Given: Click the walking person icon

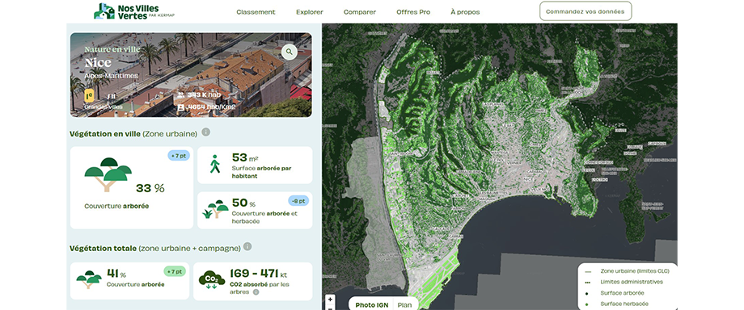Looking at the screenshot, I should pos(215,164).
